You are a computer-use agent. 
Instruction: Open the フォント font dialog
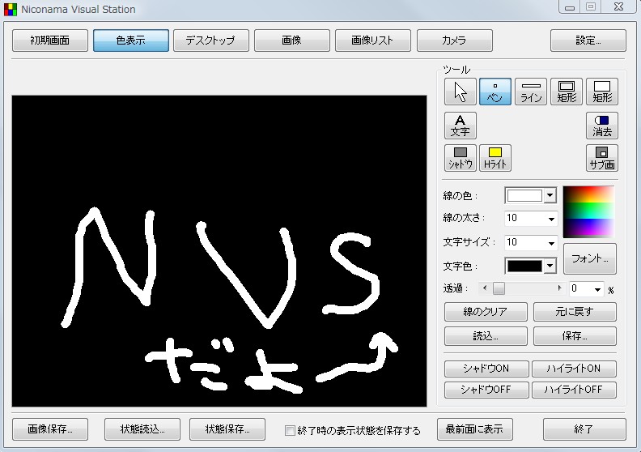pos(589,258)
